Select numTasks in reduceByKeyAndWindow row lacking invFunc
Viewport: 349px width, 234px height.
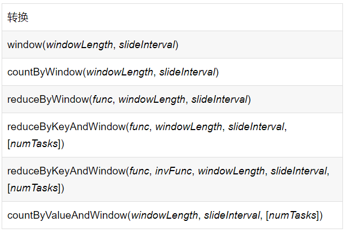(x=34, y=144)
